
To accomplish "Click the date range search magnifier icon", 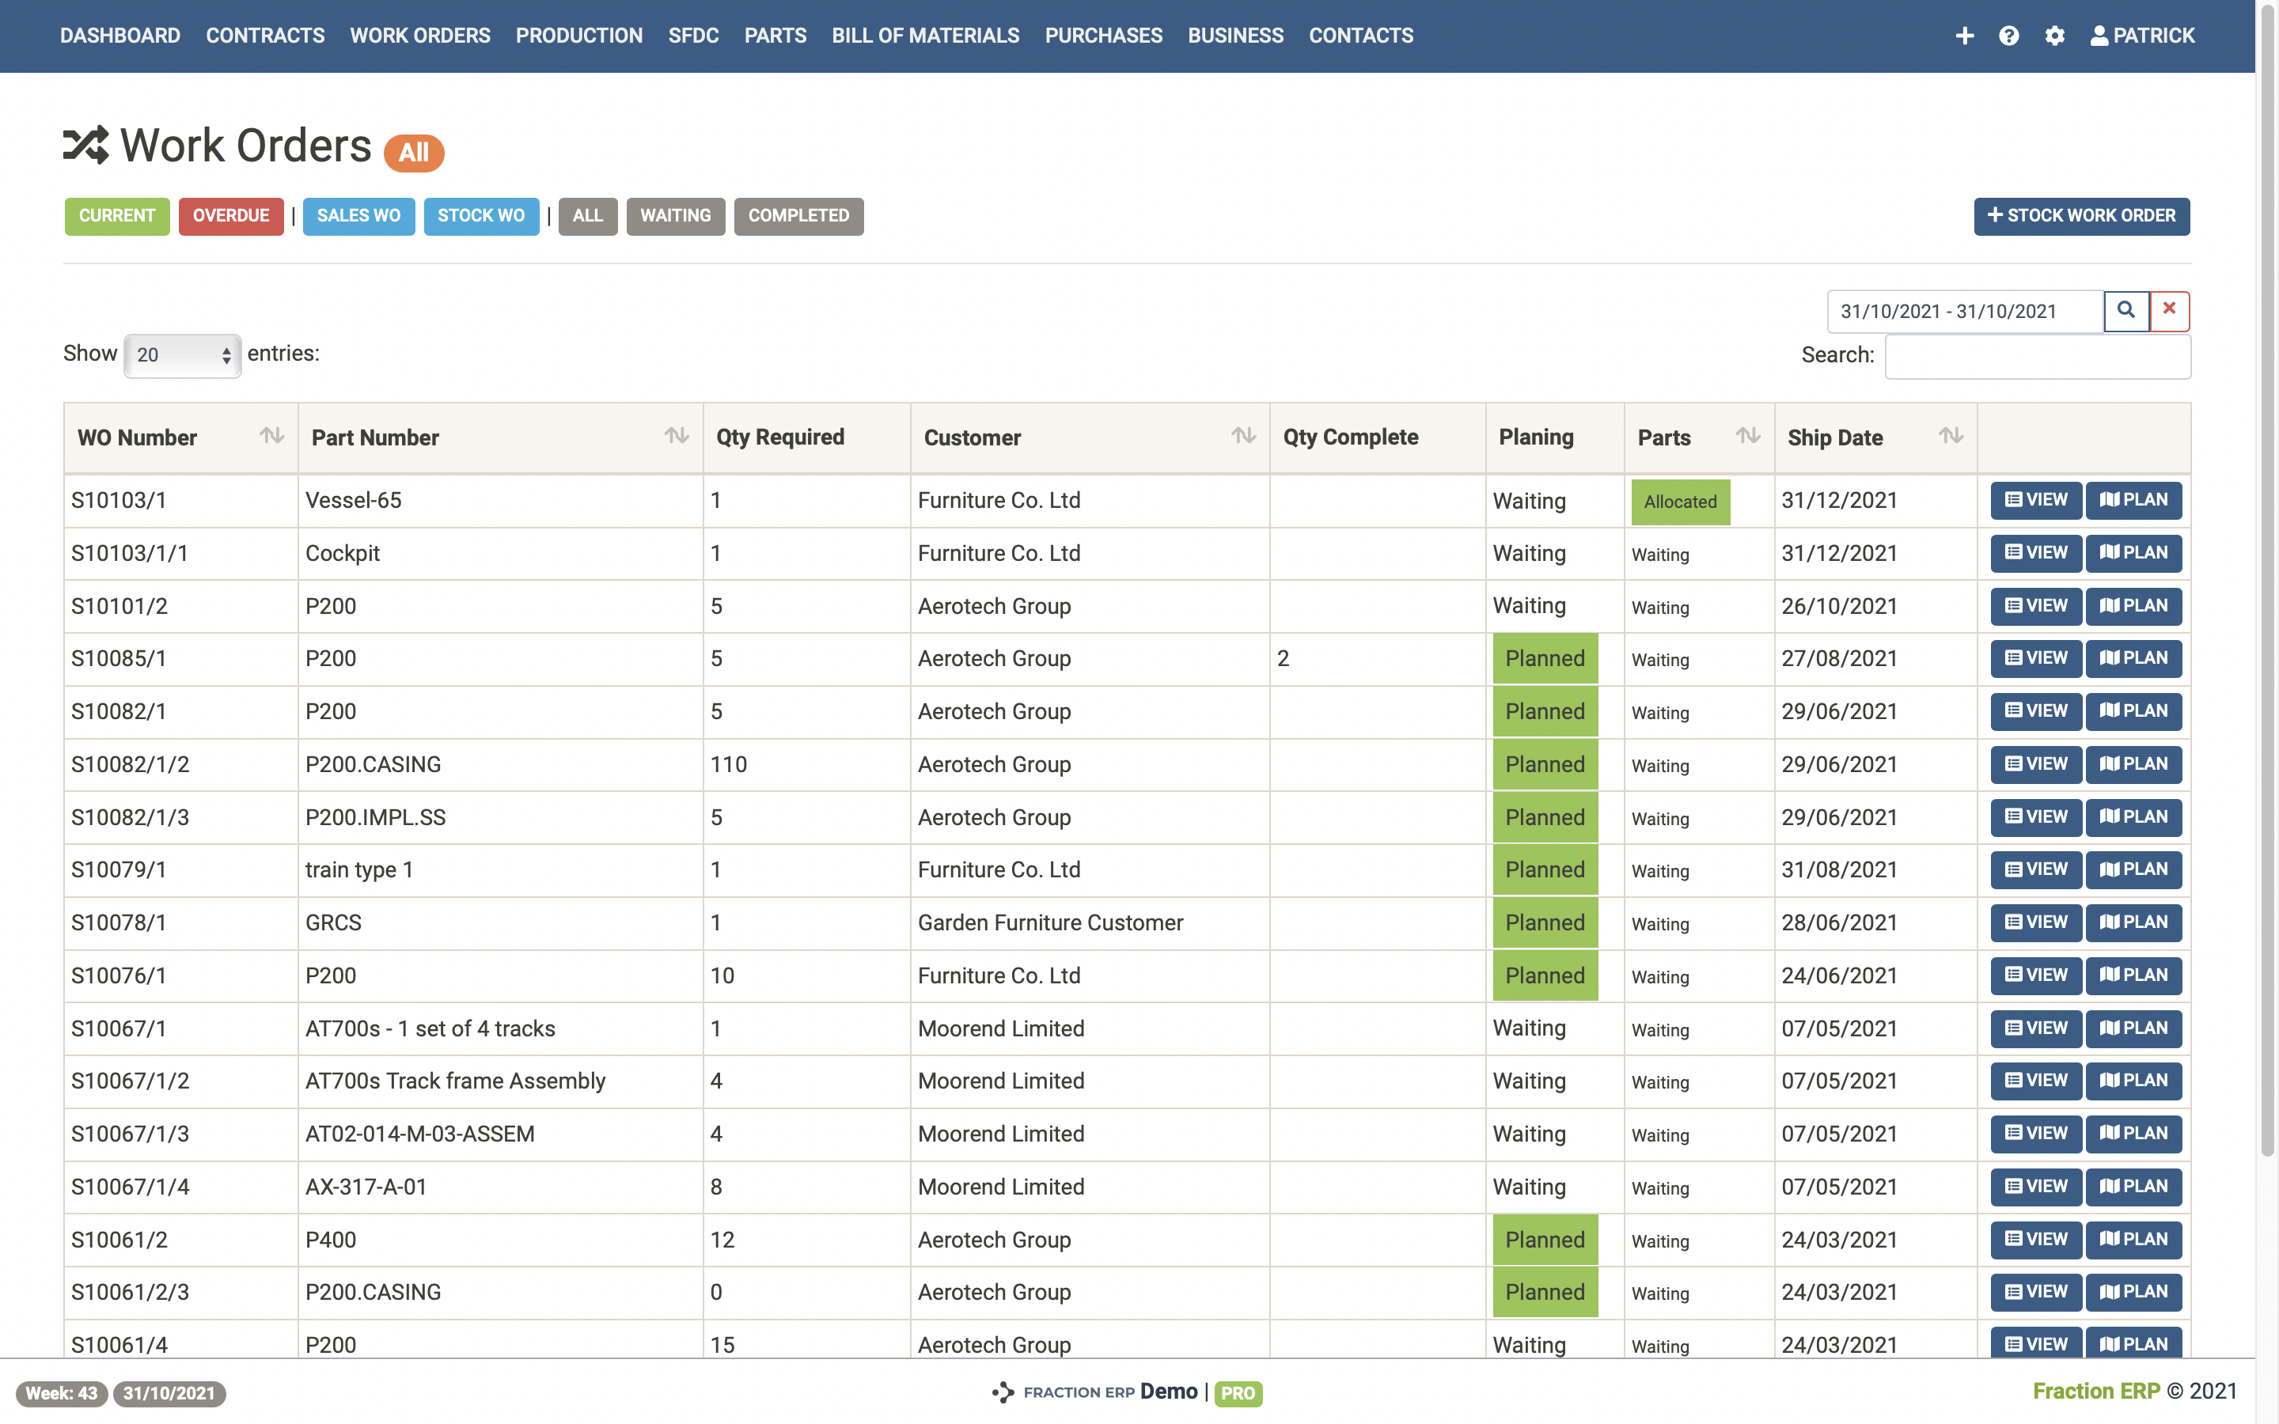I will tap(2125, 310).
